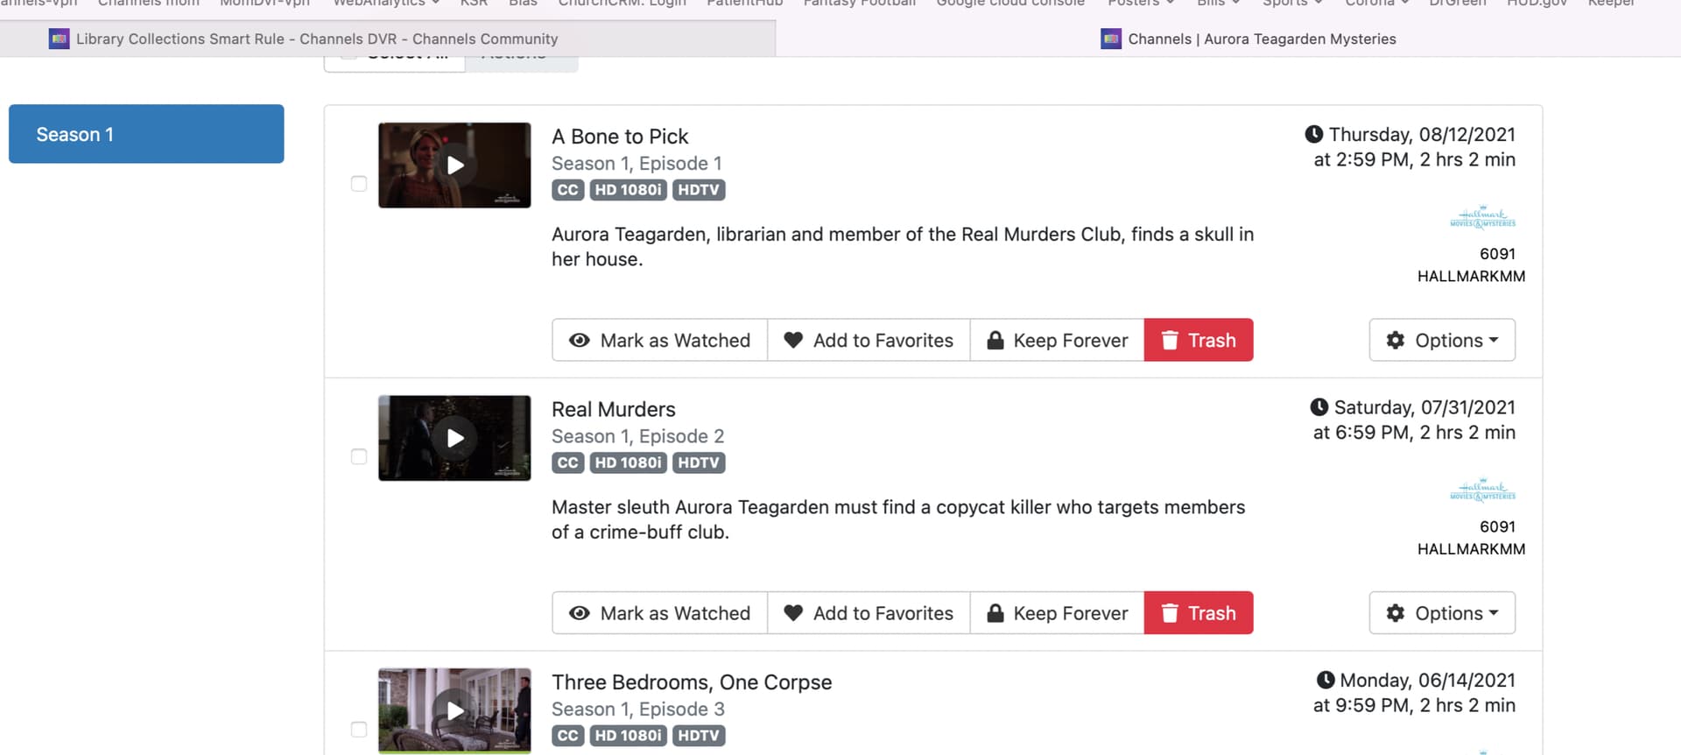Click the trash icon for Real Murders
The height and width of the screenshot is (755, 1681).
tap(1170, 613)
